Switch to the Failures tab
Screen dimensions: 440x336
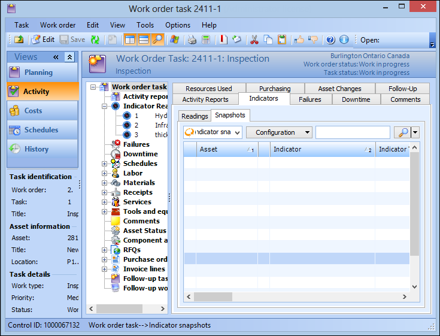310,99
